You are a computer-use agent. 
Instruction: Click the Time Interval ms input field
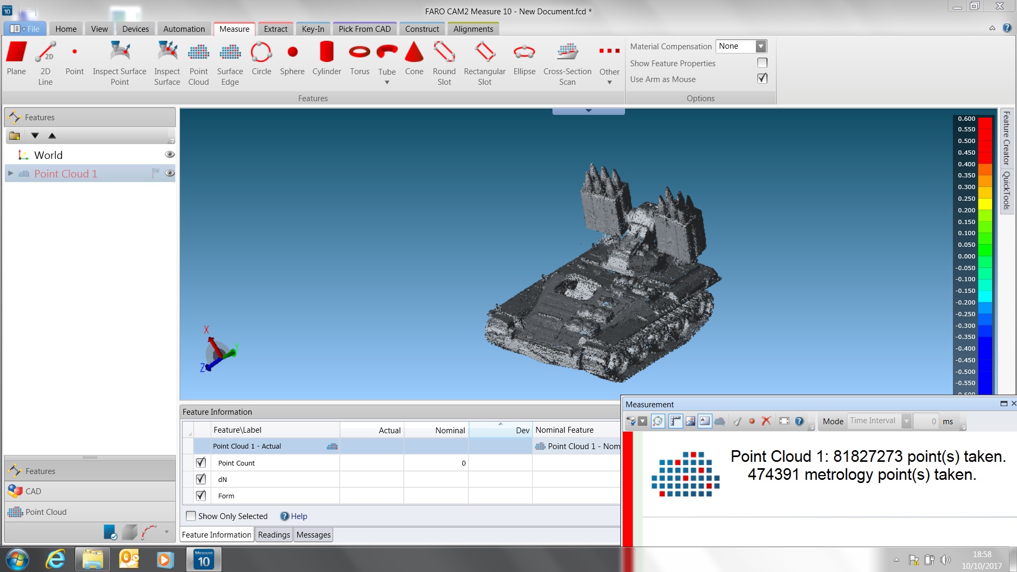pyautogui.click(x=926, y=421)
